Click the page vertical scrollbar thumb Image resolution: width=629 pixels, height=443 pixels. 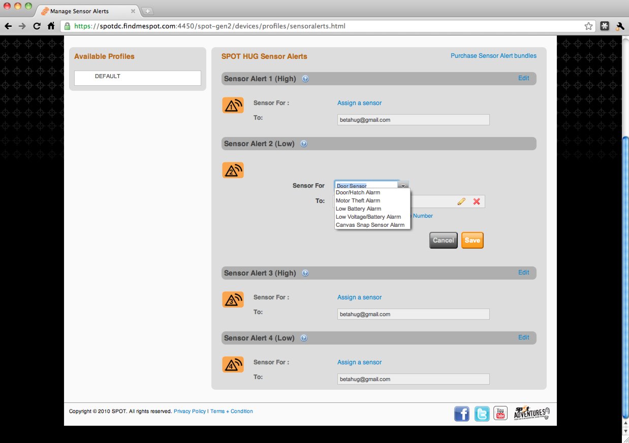(625, 277)
